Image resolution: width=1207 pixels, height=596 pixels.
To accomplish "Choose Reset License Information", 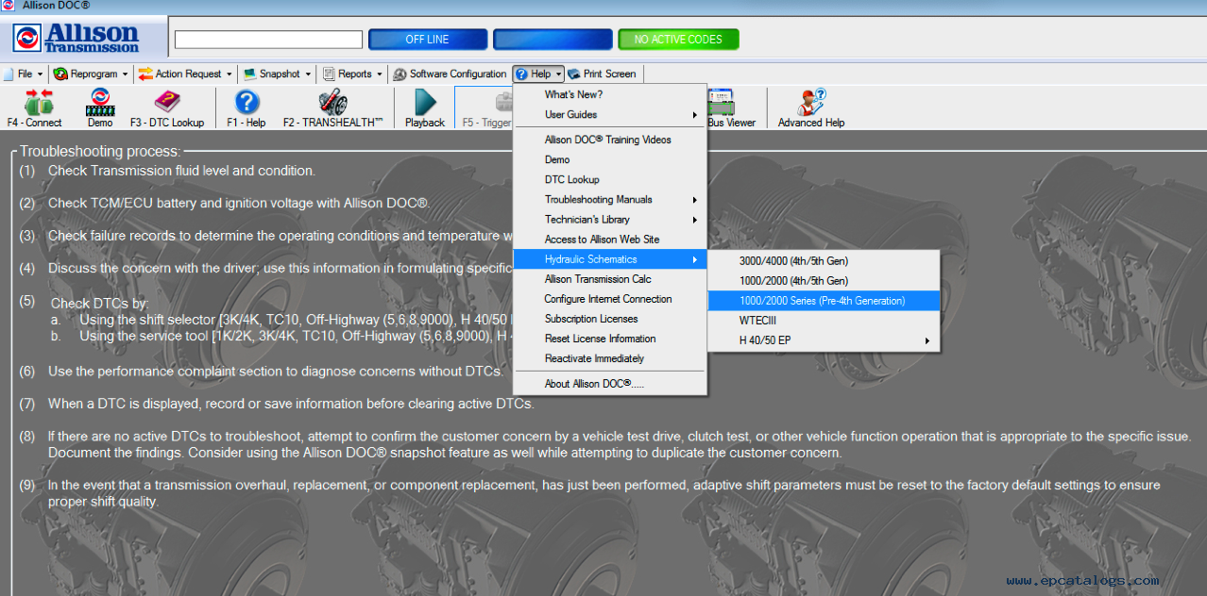I will (610, 339).
